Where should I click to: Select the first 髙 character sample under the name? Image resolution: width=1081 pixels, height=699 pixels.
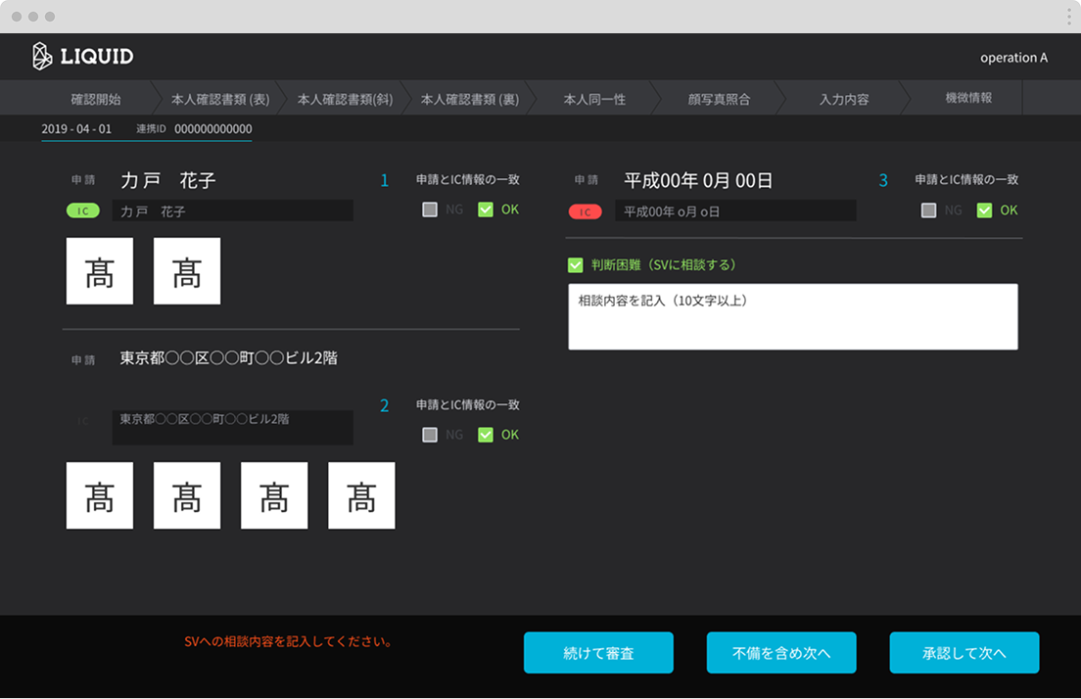click(99, 271)
